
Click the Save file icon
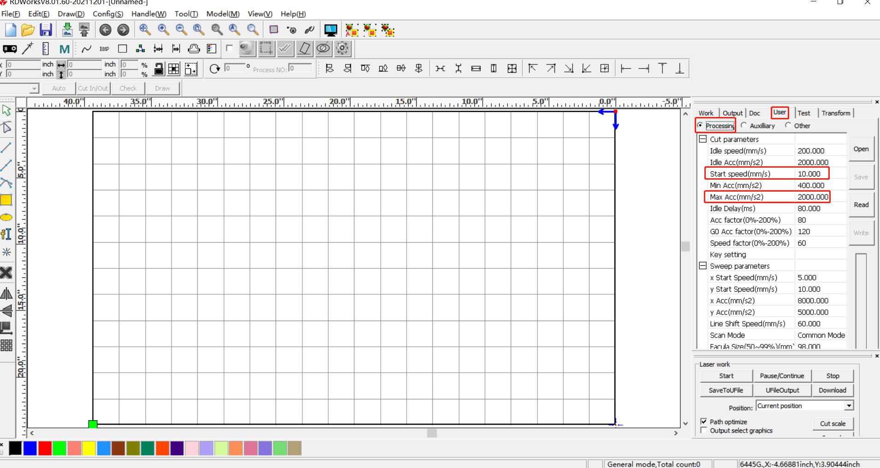coord(46,30)
